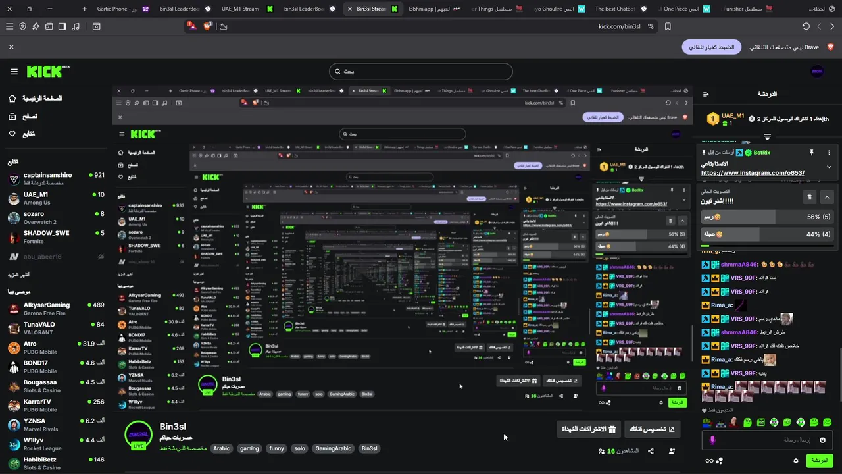Click the Brave lion shield icon in address bar

click(x=208, y=26)
